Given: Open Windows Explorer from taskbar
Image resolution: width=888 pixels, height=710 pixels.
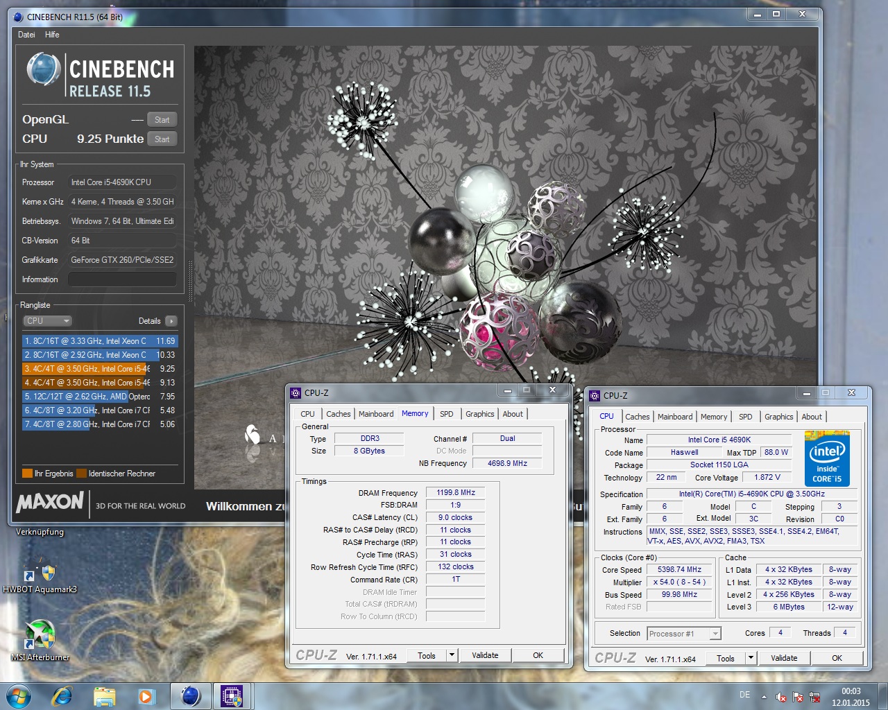Looking at the screenshot, I should [x=104, y=696].
